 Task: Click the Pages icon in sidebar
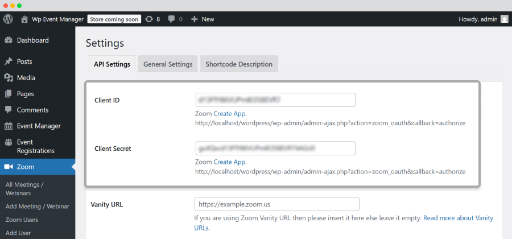[x=9, y=94]
